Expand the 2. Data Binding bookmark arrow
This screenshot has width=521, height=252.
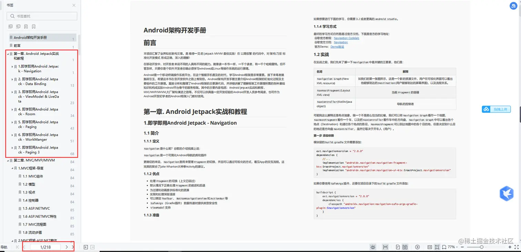pos(12,79)
